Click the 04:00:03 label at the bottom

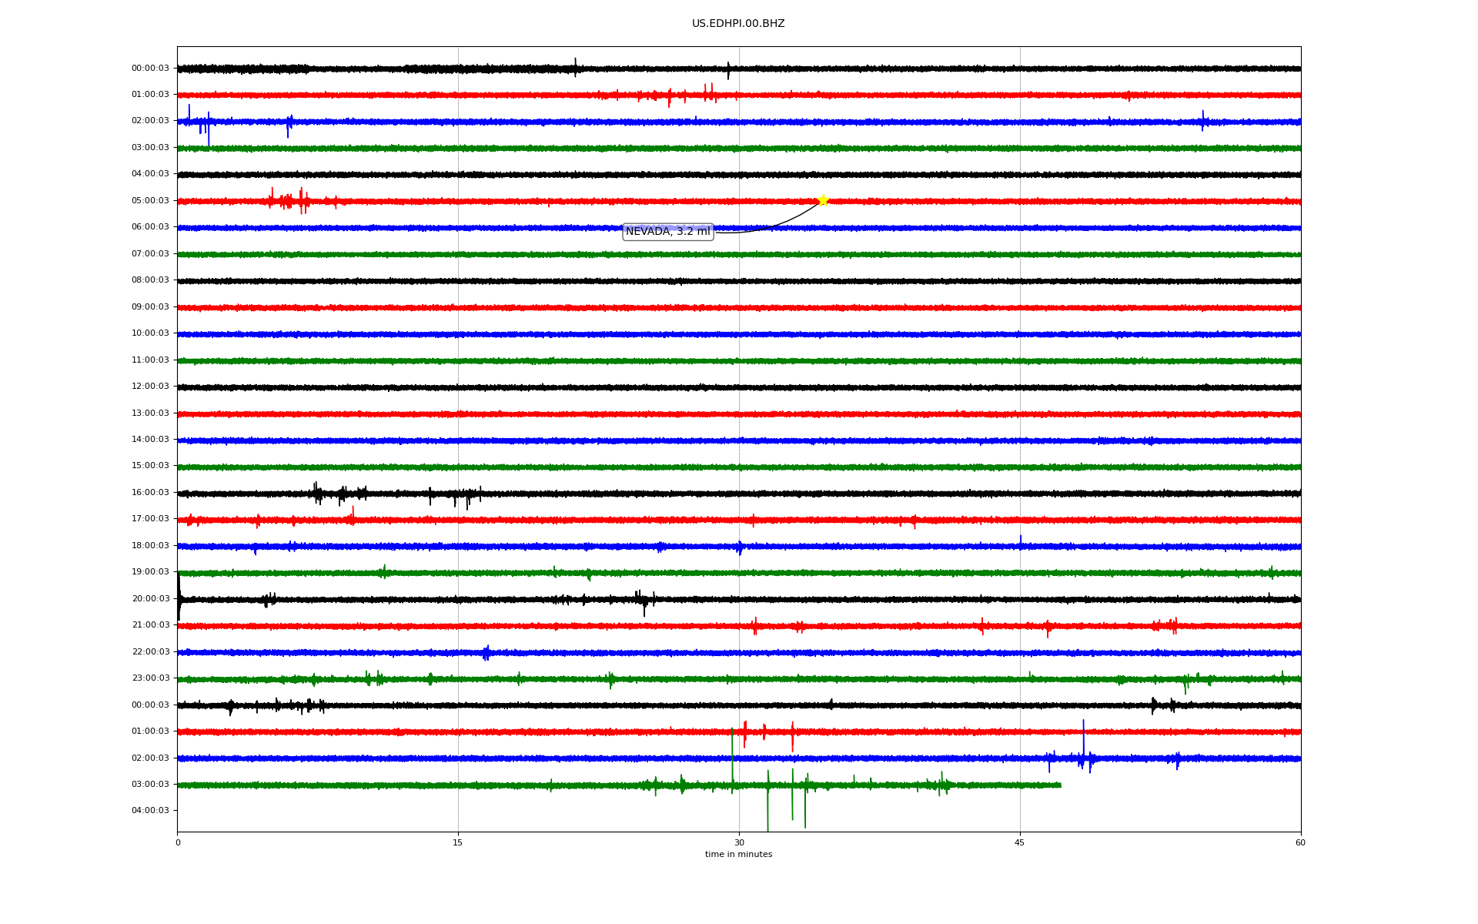(150, 811)
